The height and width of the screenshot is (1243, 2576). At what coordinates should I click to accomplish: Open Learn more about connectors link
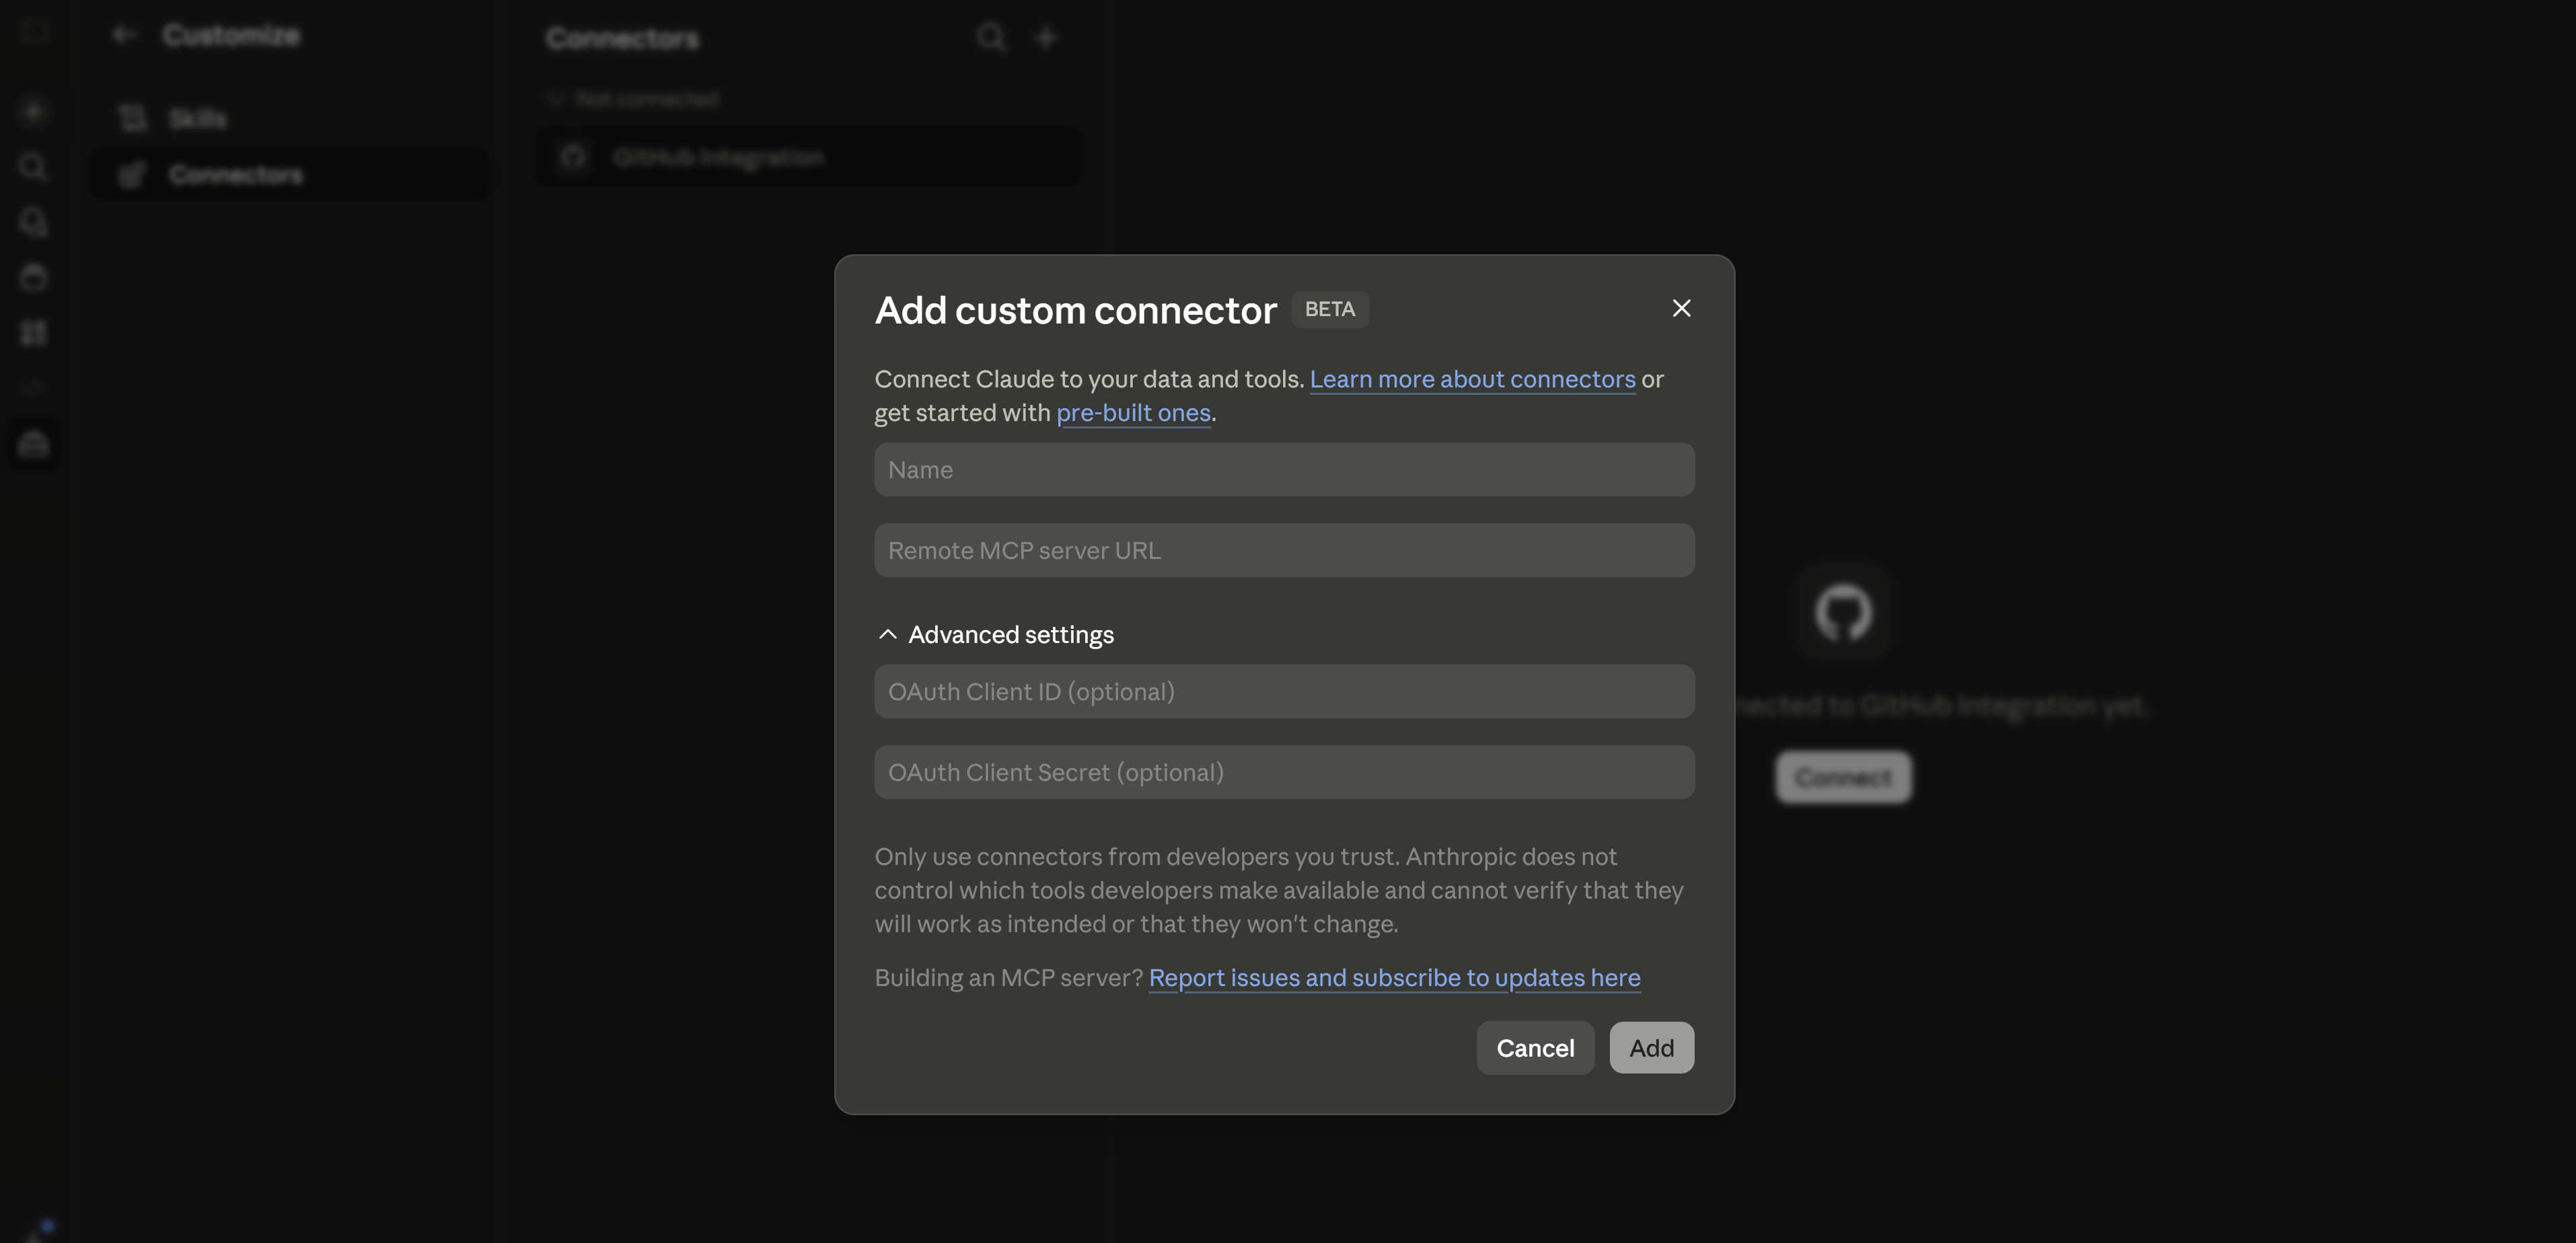pyautogui.click(x=1472, y=379)
